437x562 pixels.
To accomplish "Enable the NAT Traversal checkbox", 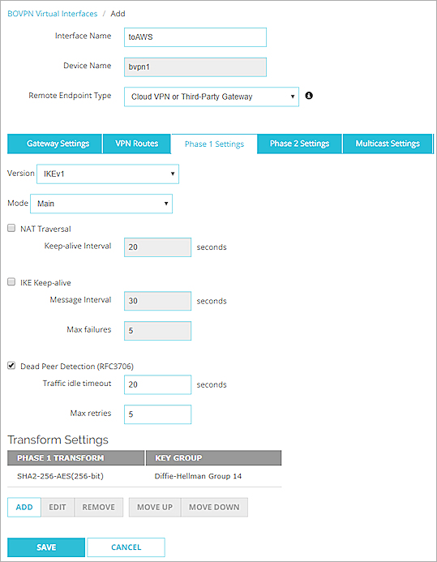I will point(11,228).
